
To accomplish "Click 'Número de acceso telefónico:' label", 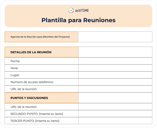I will coord(32,82).
